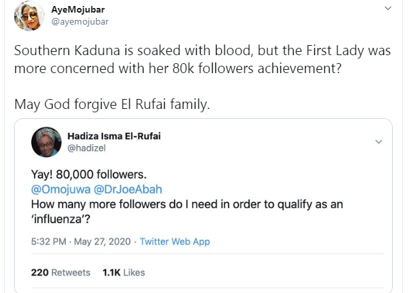
Task: Click the 5:32 PM May 27, 2020 timestamp
Action: pos(79,241)
